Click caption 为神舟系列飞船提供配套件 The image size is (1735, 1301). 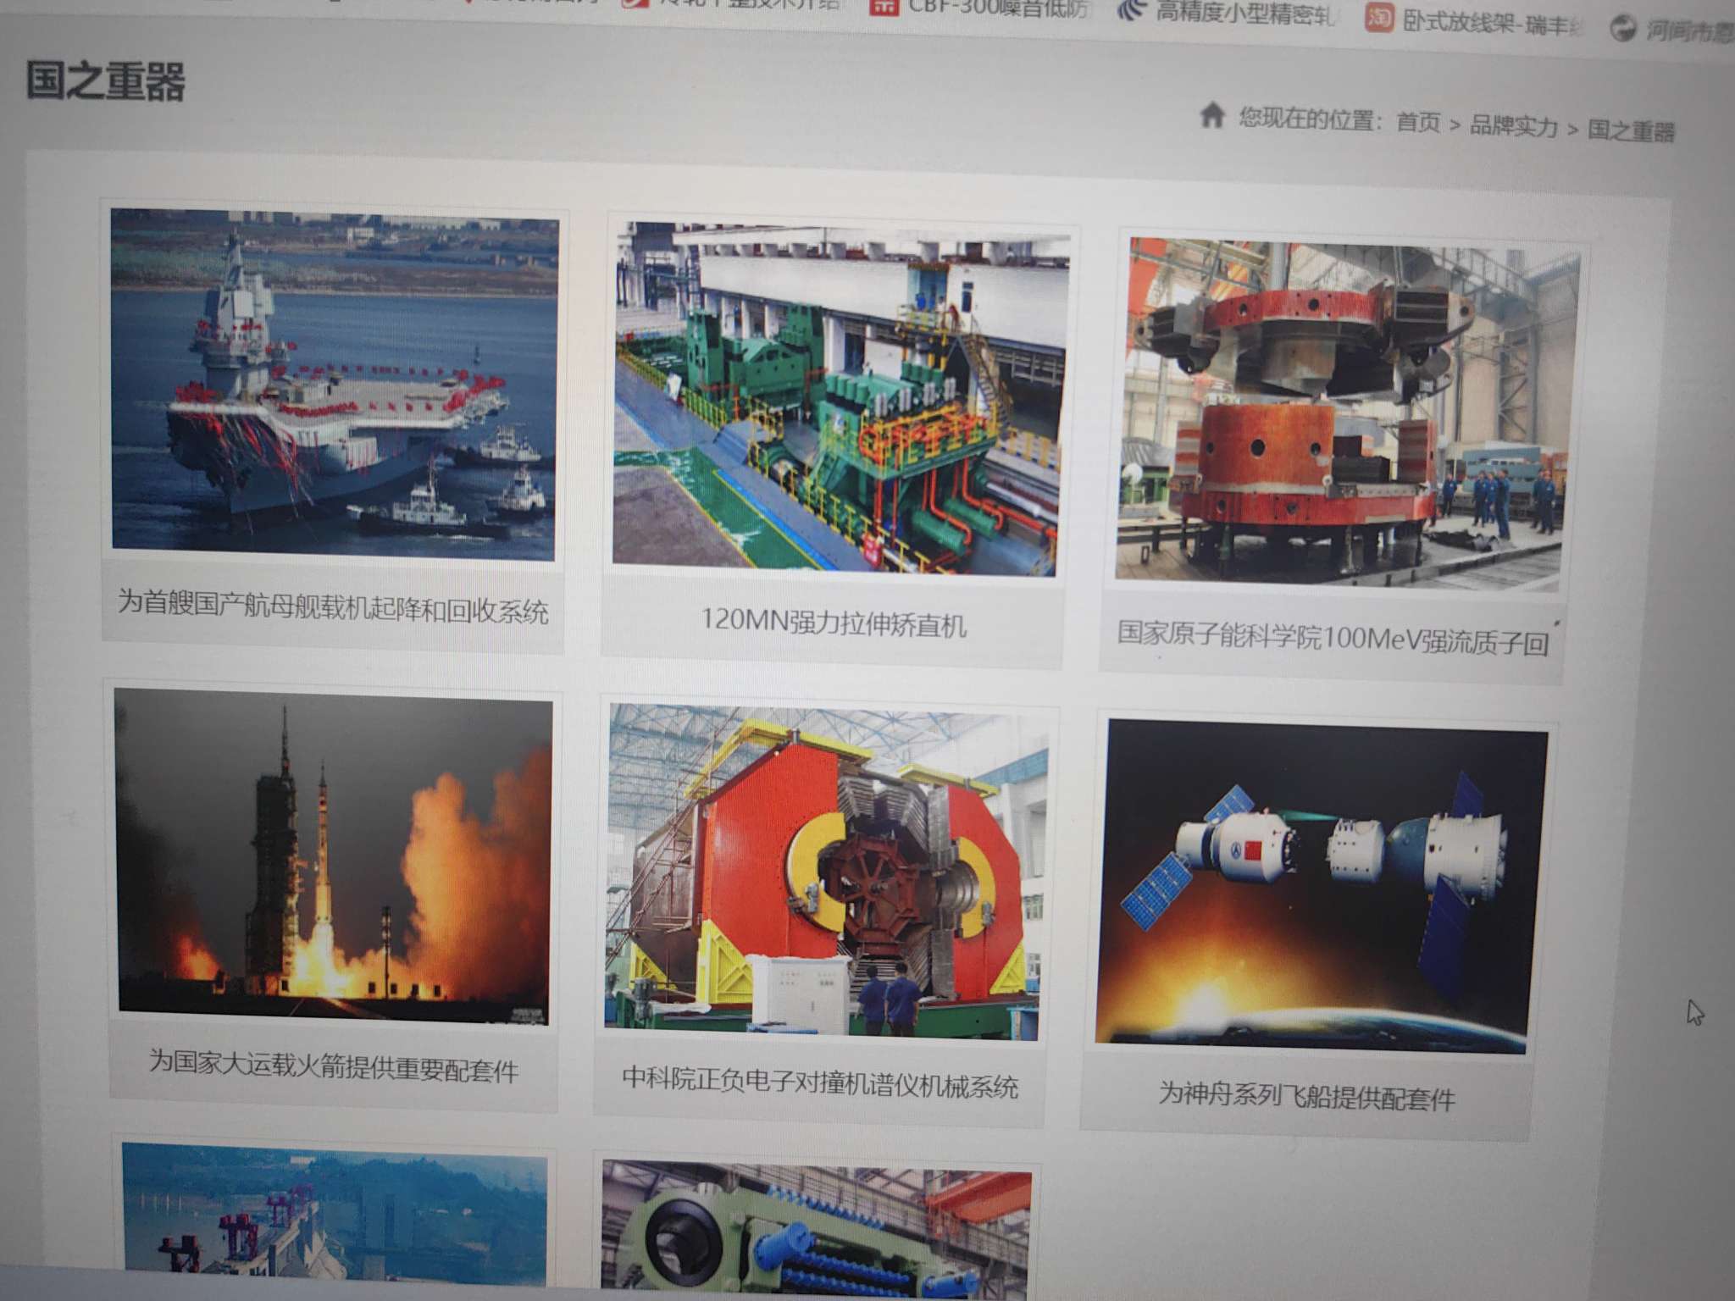pyautogui.click(x=1305, y=1097)
